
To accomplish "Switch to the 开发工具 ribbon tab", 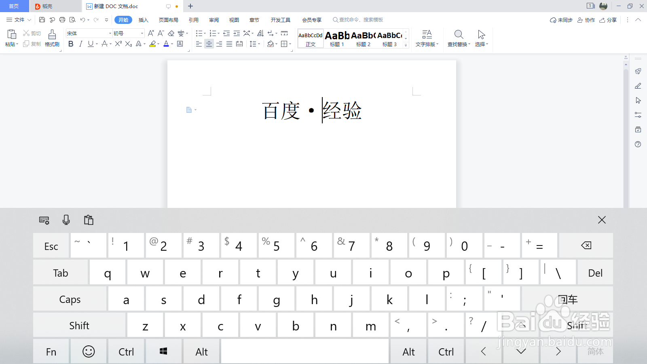I will (x=281, y=20).
